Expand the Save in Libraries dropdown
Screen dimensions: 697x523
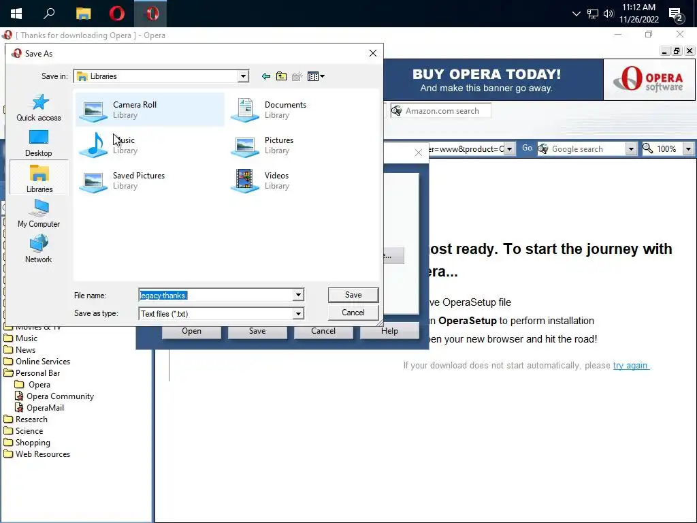coord(243,76)
